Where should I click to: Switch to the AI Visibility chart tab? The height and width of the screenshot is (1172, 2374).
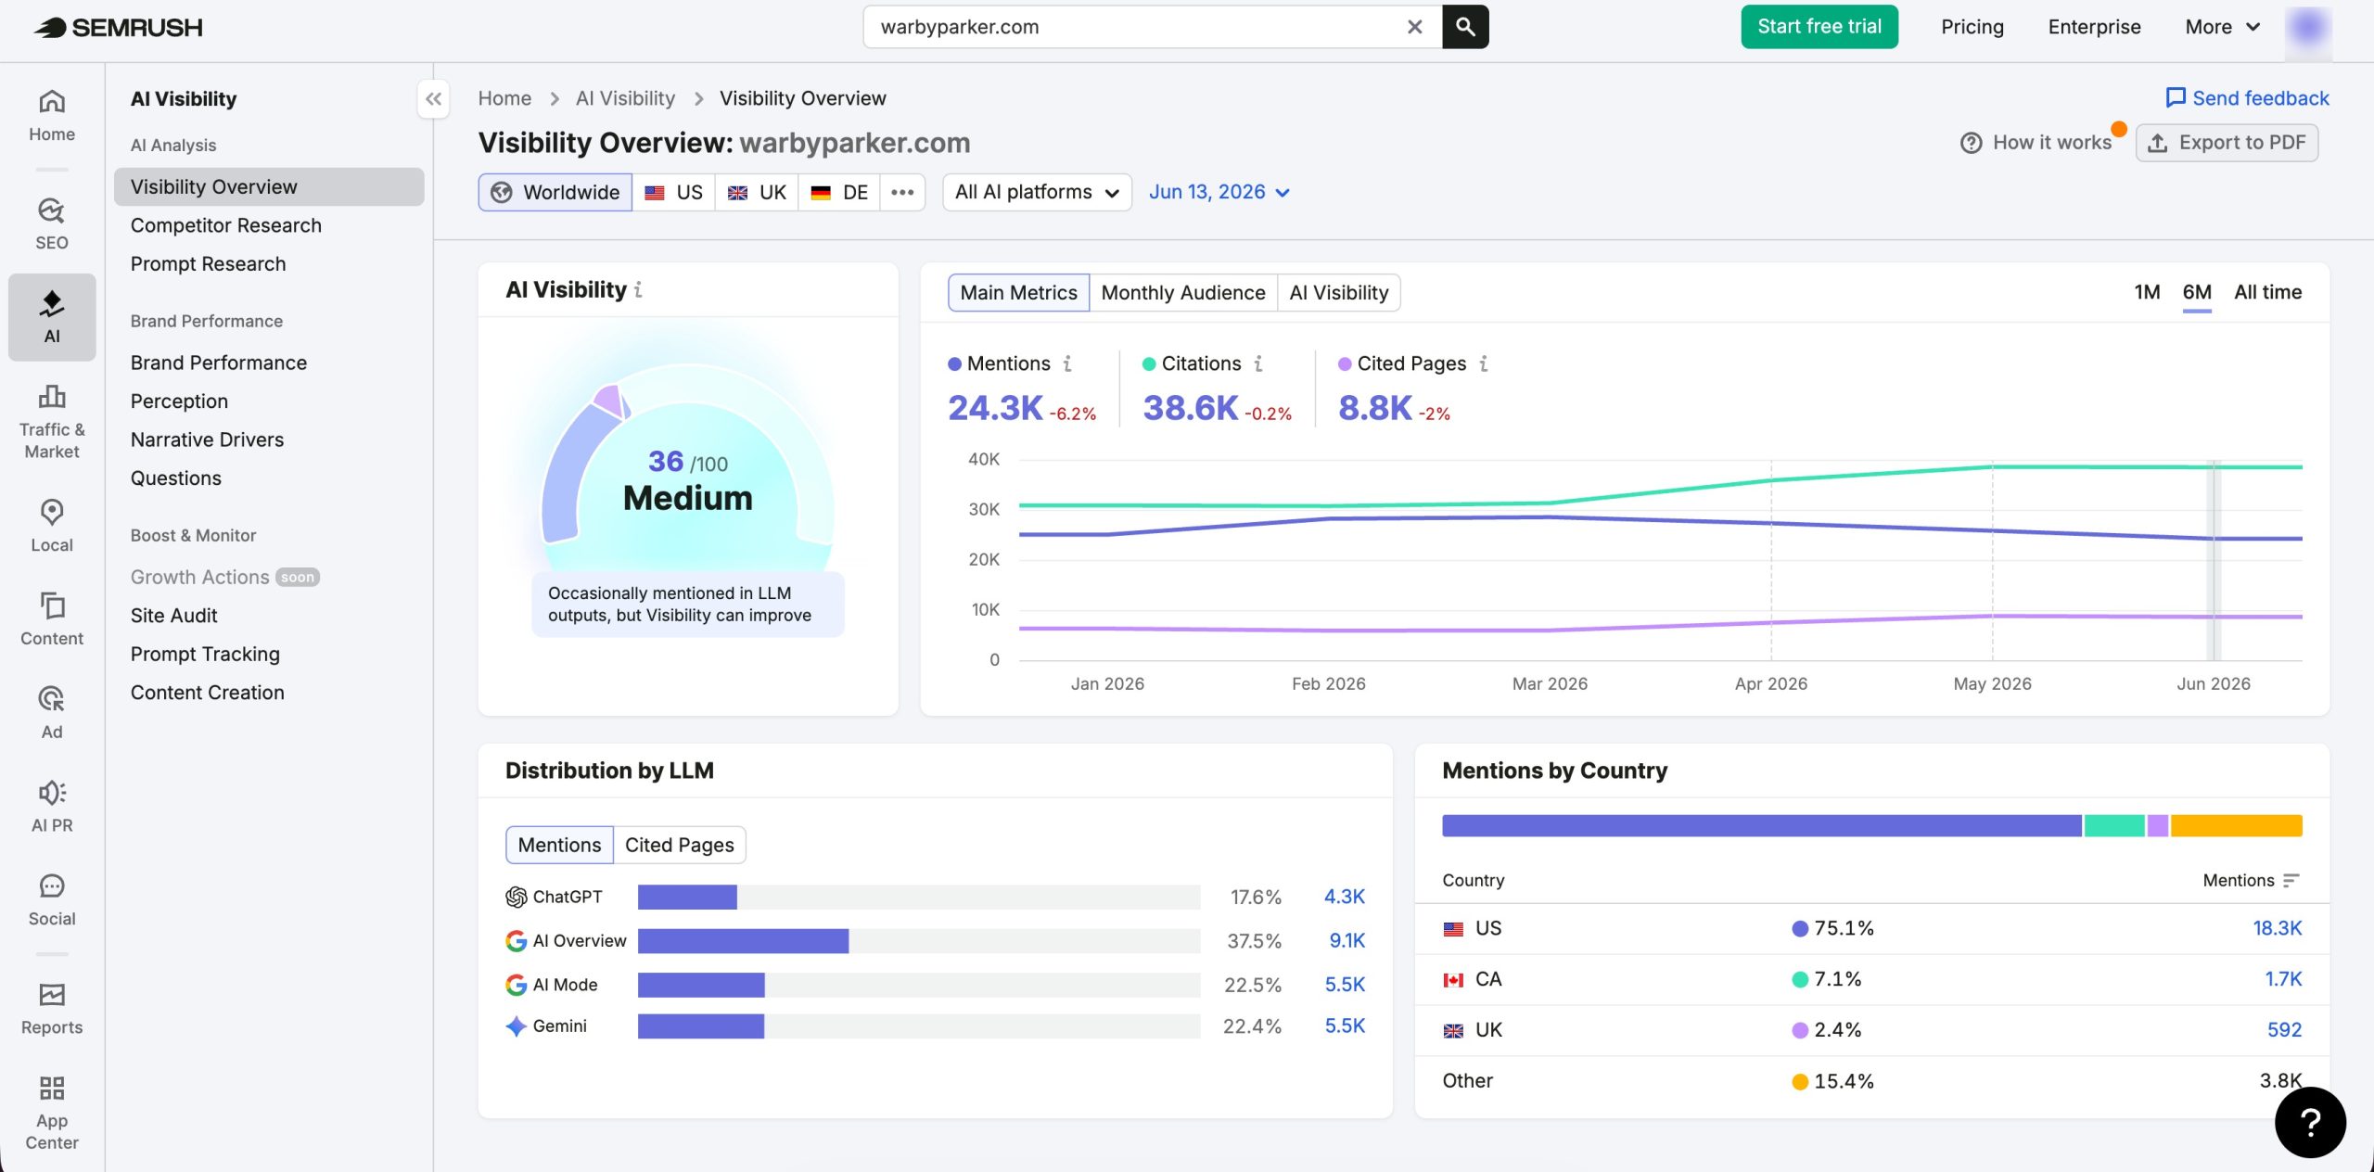tap(1338, 293)
